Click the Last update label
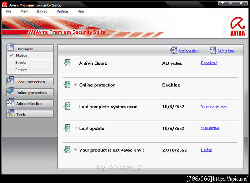The height and width of the screenshot is (183, 250). click(92, 129)
